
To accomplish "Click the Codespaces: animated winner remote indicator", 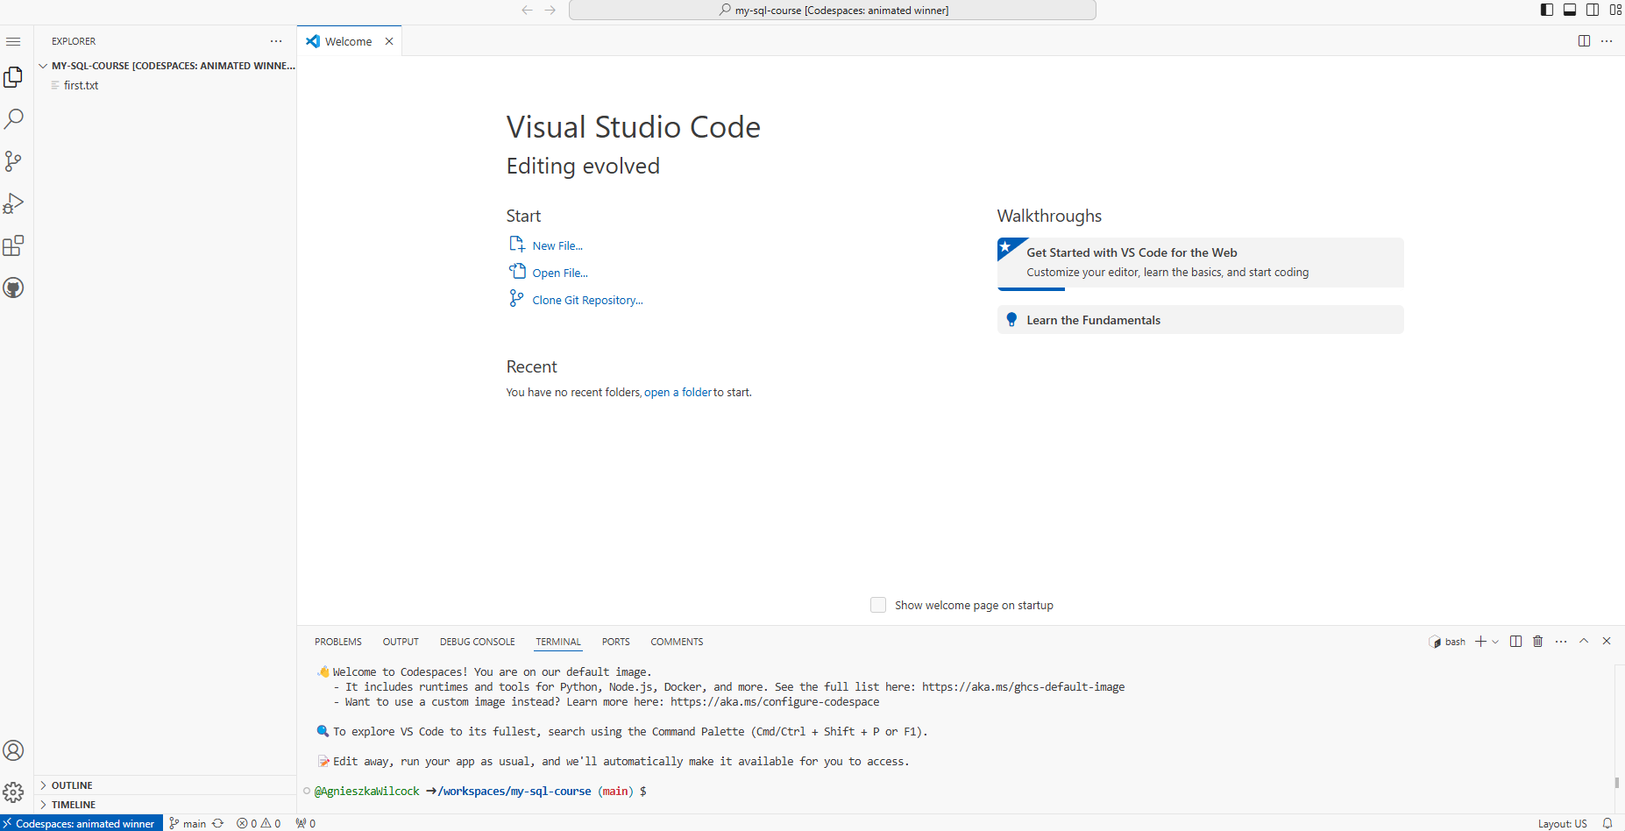I will (82, 823).
